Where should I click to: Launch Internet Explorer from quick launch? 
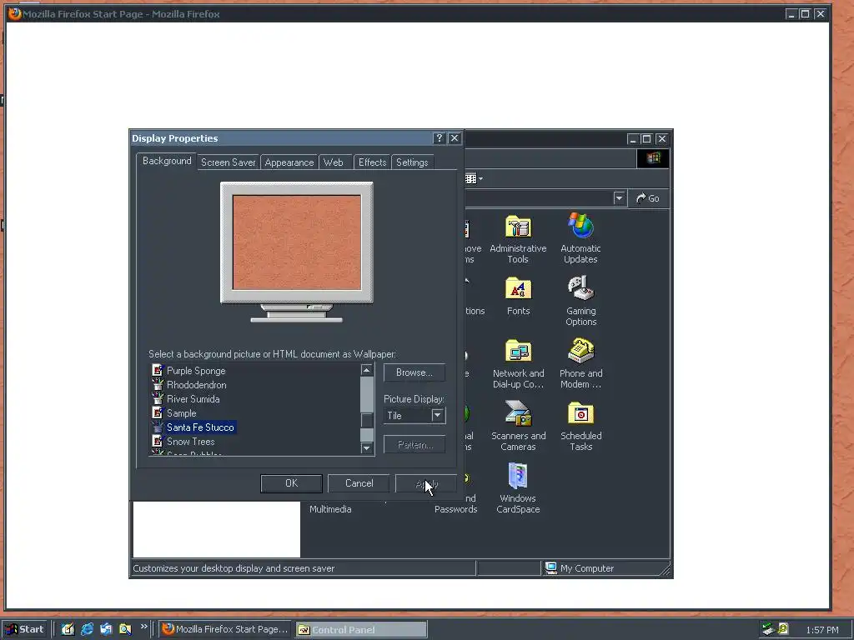(87, 629)
